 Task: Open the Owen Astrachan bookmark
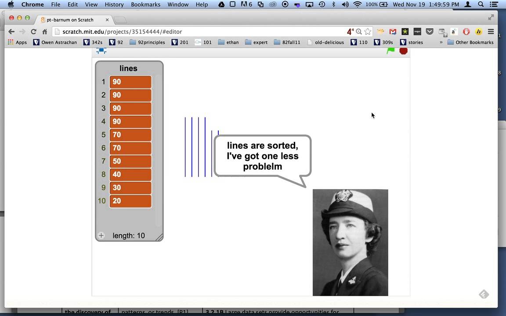point(55,42)
